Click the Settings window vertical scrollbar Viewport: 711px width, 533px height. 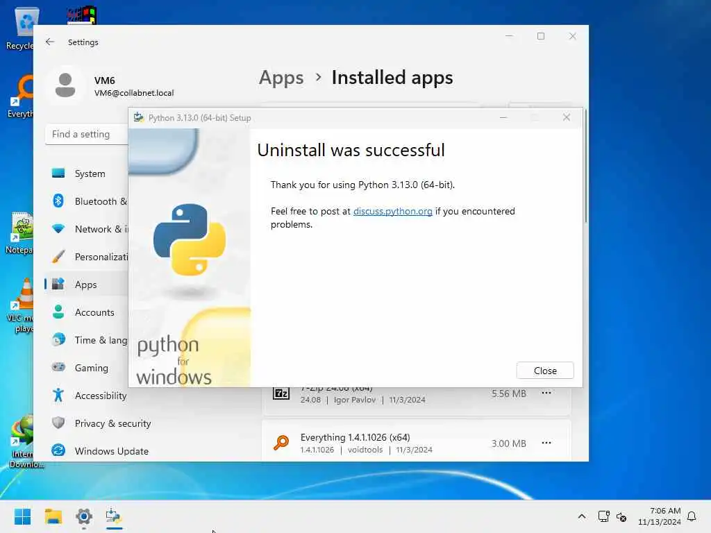point(586,165)
